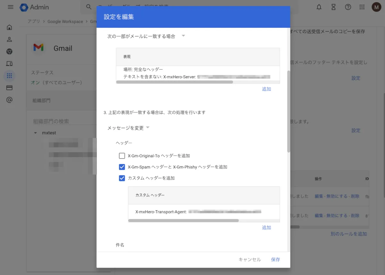Click the Gmail logo icon
This screenshot has height=275, width=385.
coord(38,48)
